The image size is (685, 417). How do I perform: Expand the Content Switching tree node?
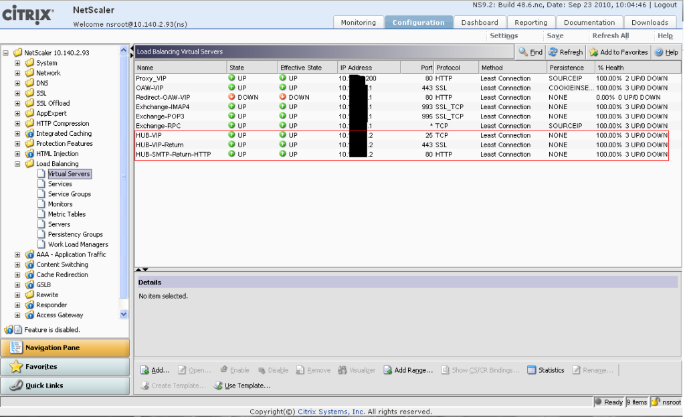click(x=17, y=265)
